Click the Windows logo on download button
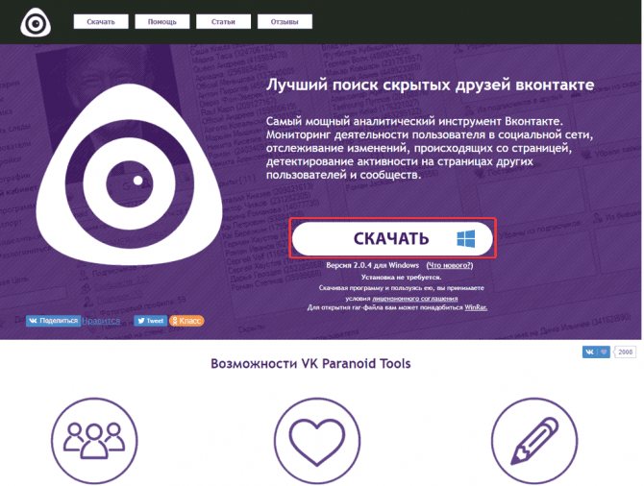This screenshot has height=486, width=644. tap(466, 238)
